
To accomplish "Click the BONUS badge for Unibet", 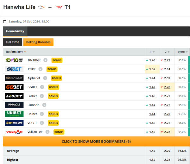I will coord(53,114).
